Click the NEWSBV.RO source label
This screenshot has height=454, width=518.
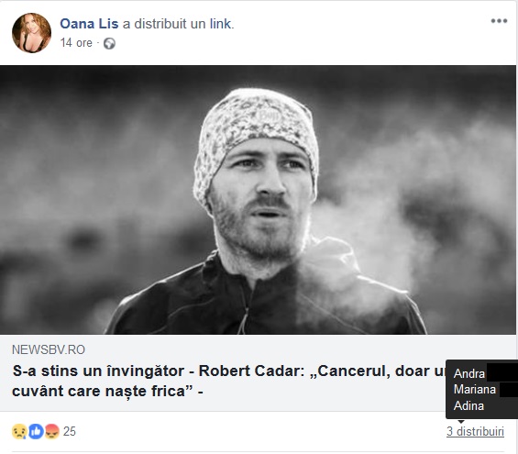[49, 349]
